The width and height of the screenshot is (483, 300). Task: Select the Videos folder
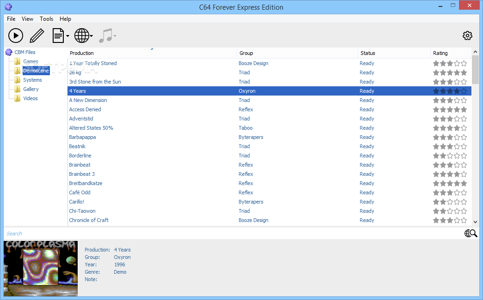31,98
